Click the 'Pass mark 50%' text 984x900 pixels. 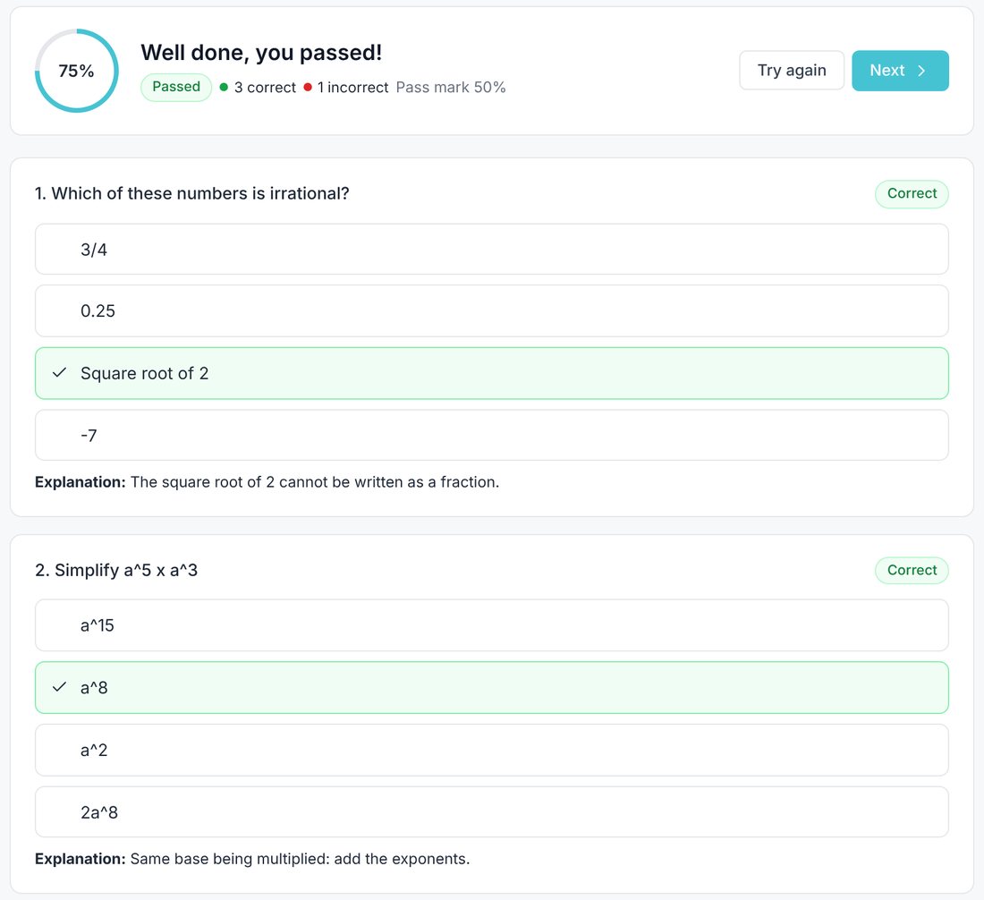(x=451, y=88)
